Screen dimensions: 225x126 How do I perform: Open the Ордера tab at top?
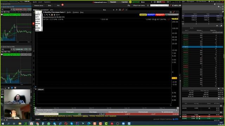[x=113, y=2]
